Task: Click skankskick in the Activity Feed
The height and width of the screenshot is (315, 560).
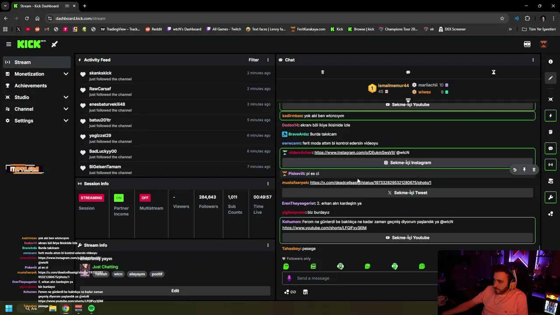Action: tap(100, 73)
